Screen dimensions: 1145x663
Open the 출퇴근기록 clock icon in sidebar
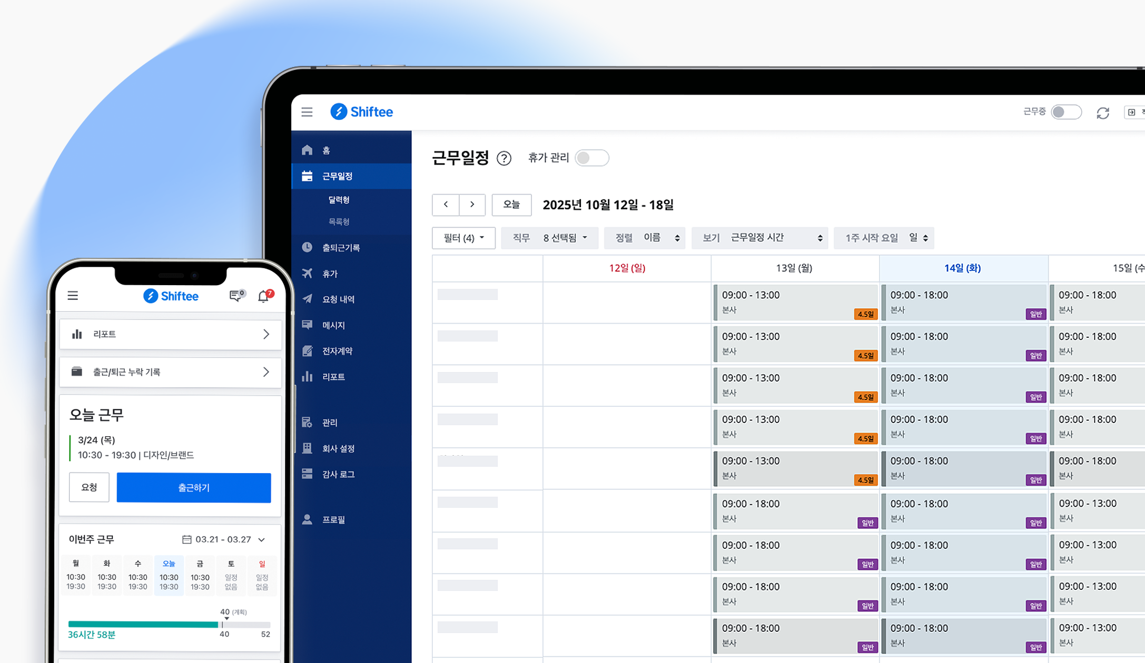pos(307,247)
